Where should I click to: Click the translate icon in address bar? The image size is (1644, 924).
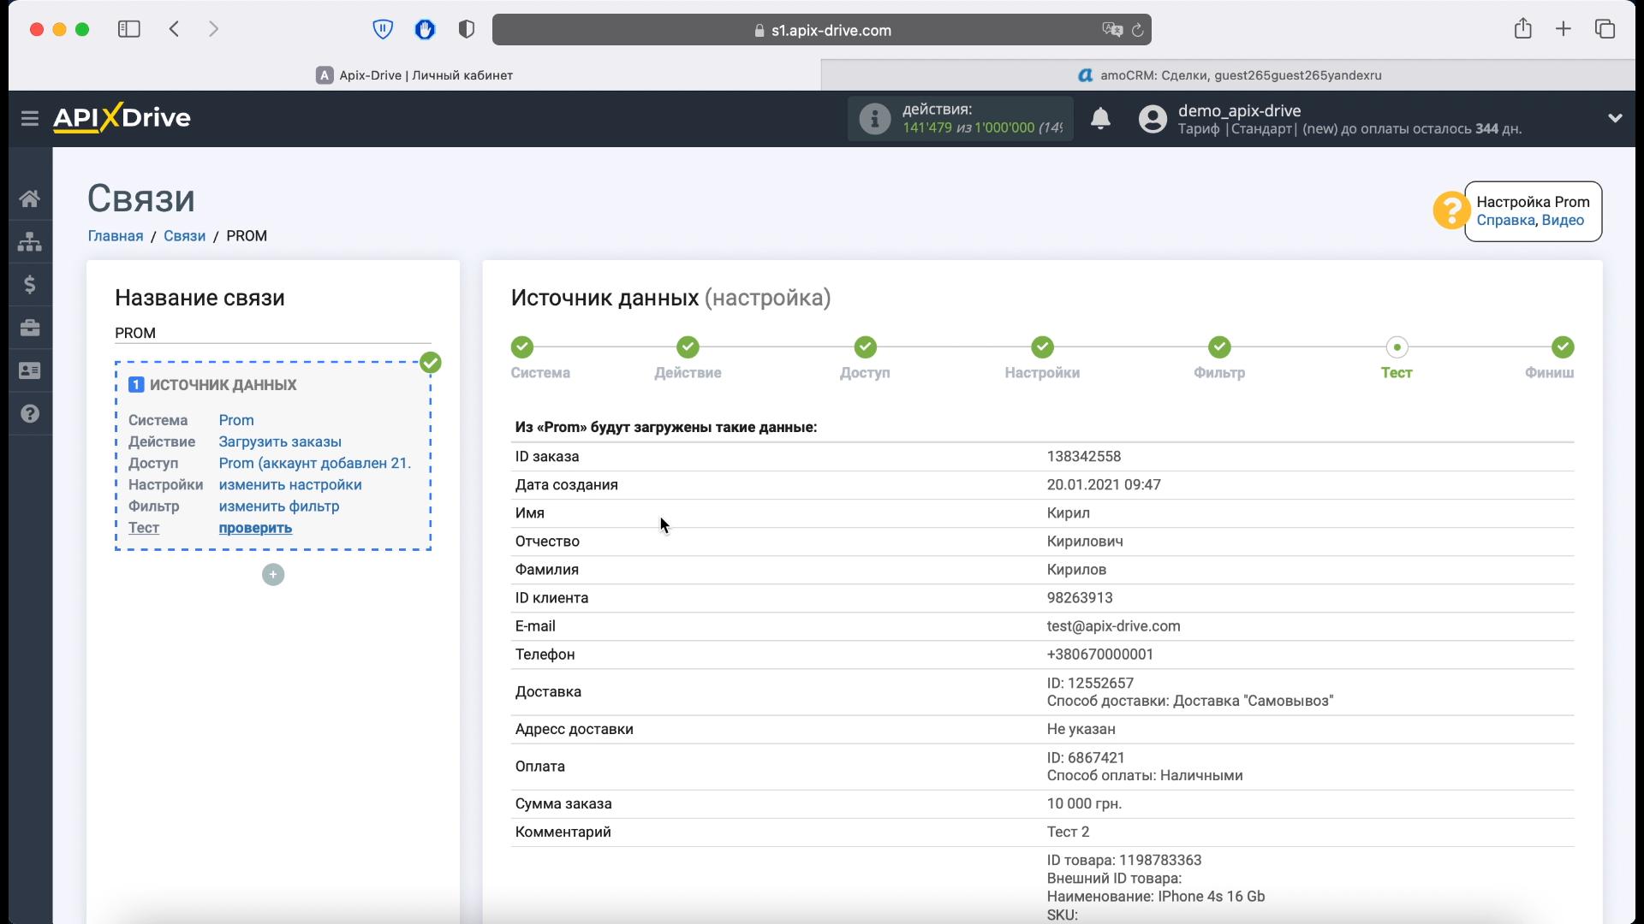(x=1111, y=30)
